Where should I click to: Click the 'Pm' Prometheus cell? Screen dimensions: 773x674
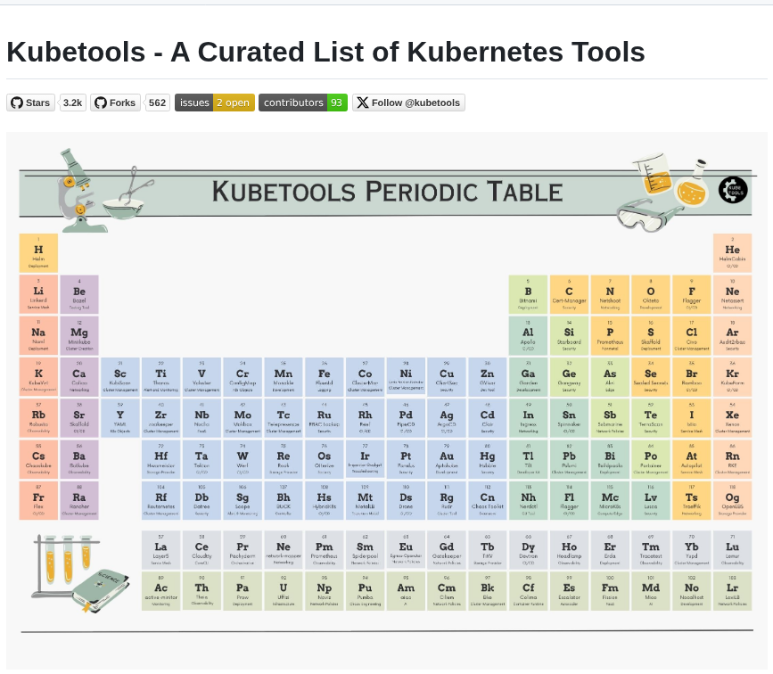(325, 550)
